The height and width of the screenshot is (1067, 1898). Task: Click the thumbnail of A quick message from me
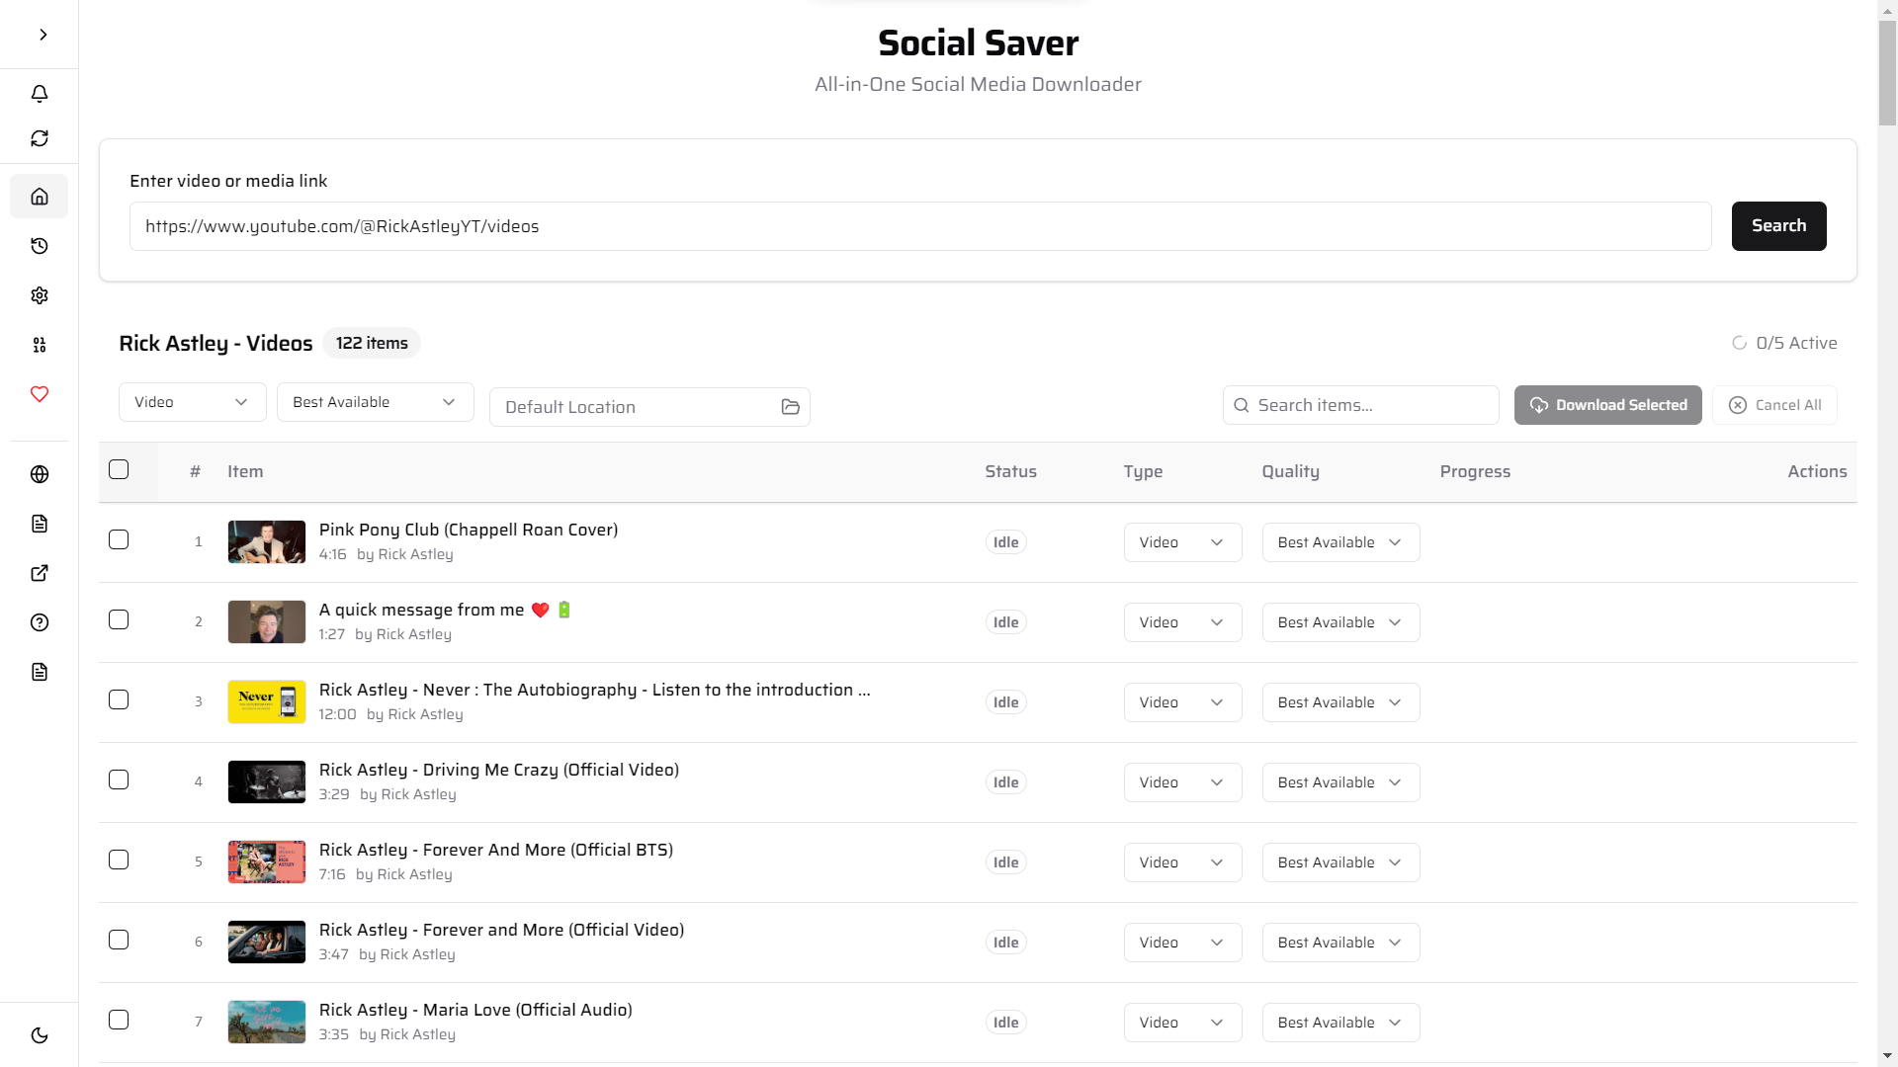266,621
